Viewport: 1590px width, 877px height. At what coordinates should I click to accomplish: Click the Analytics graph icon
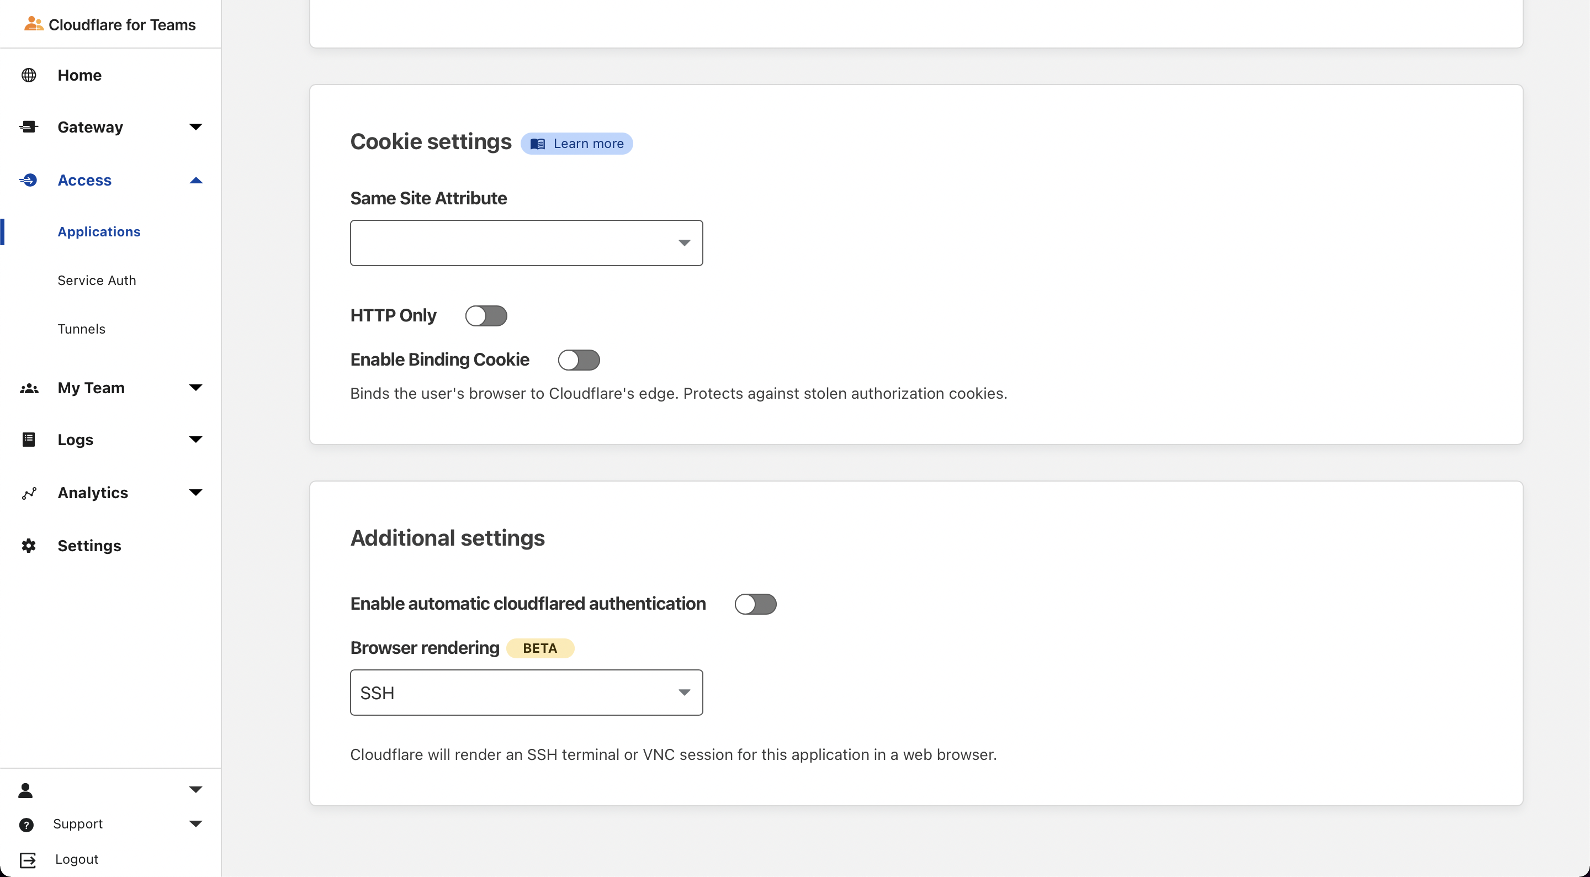pos(28,493)
